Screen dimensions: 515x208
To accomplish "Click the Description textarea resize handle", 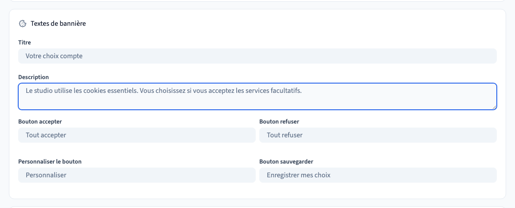I will pos(494,107).
